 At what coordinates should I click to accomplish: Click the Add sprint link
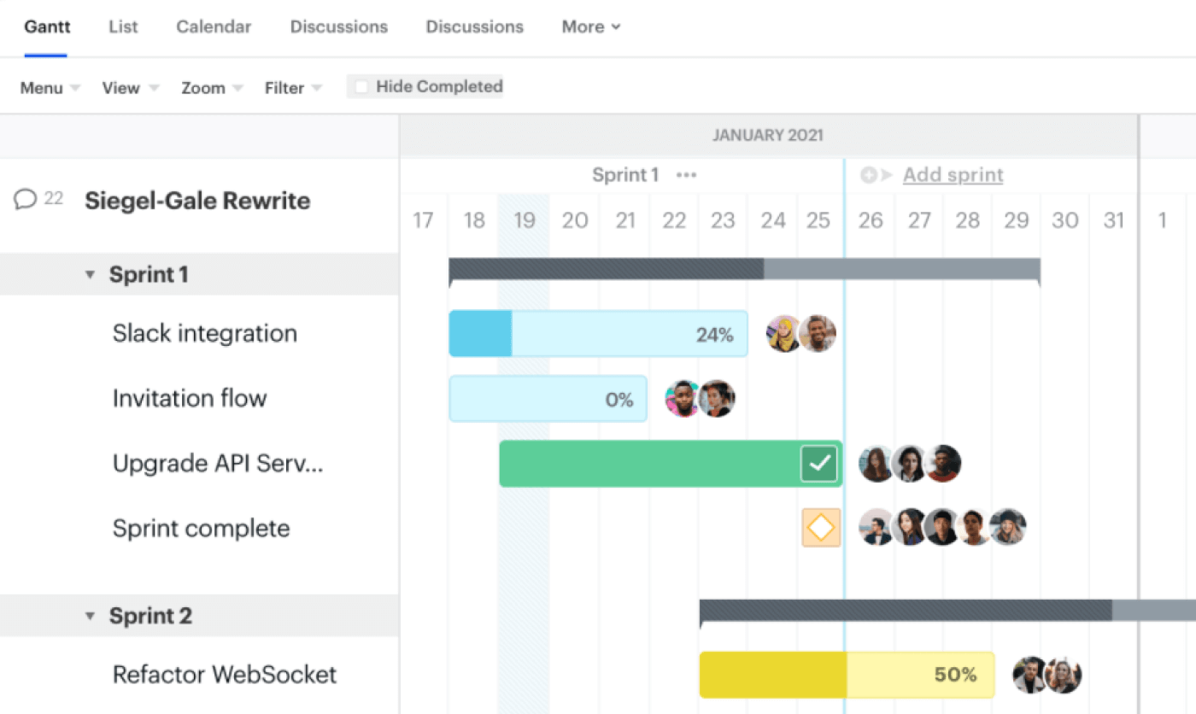click(952, 174)
